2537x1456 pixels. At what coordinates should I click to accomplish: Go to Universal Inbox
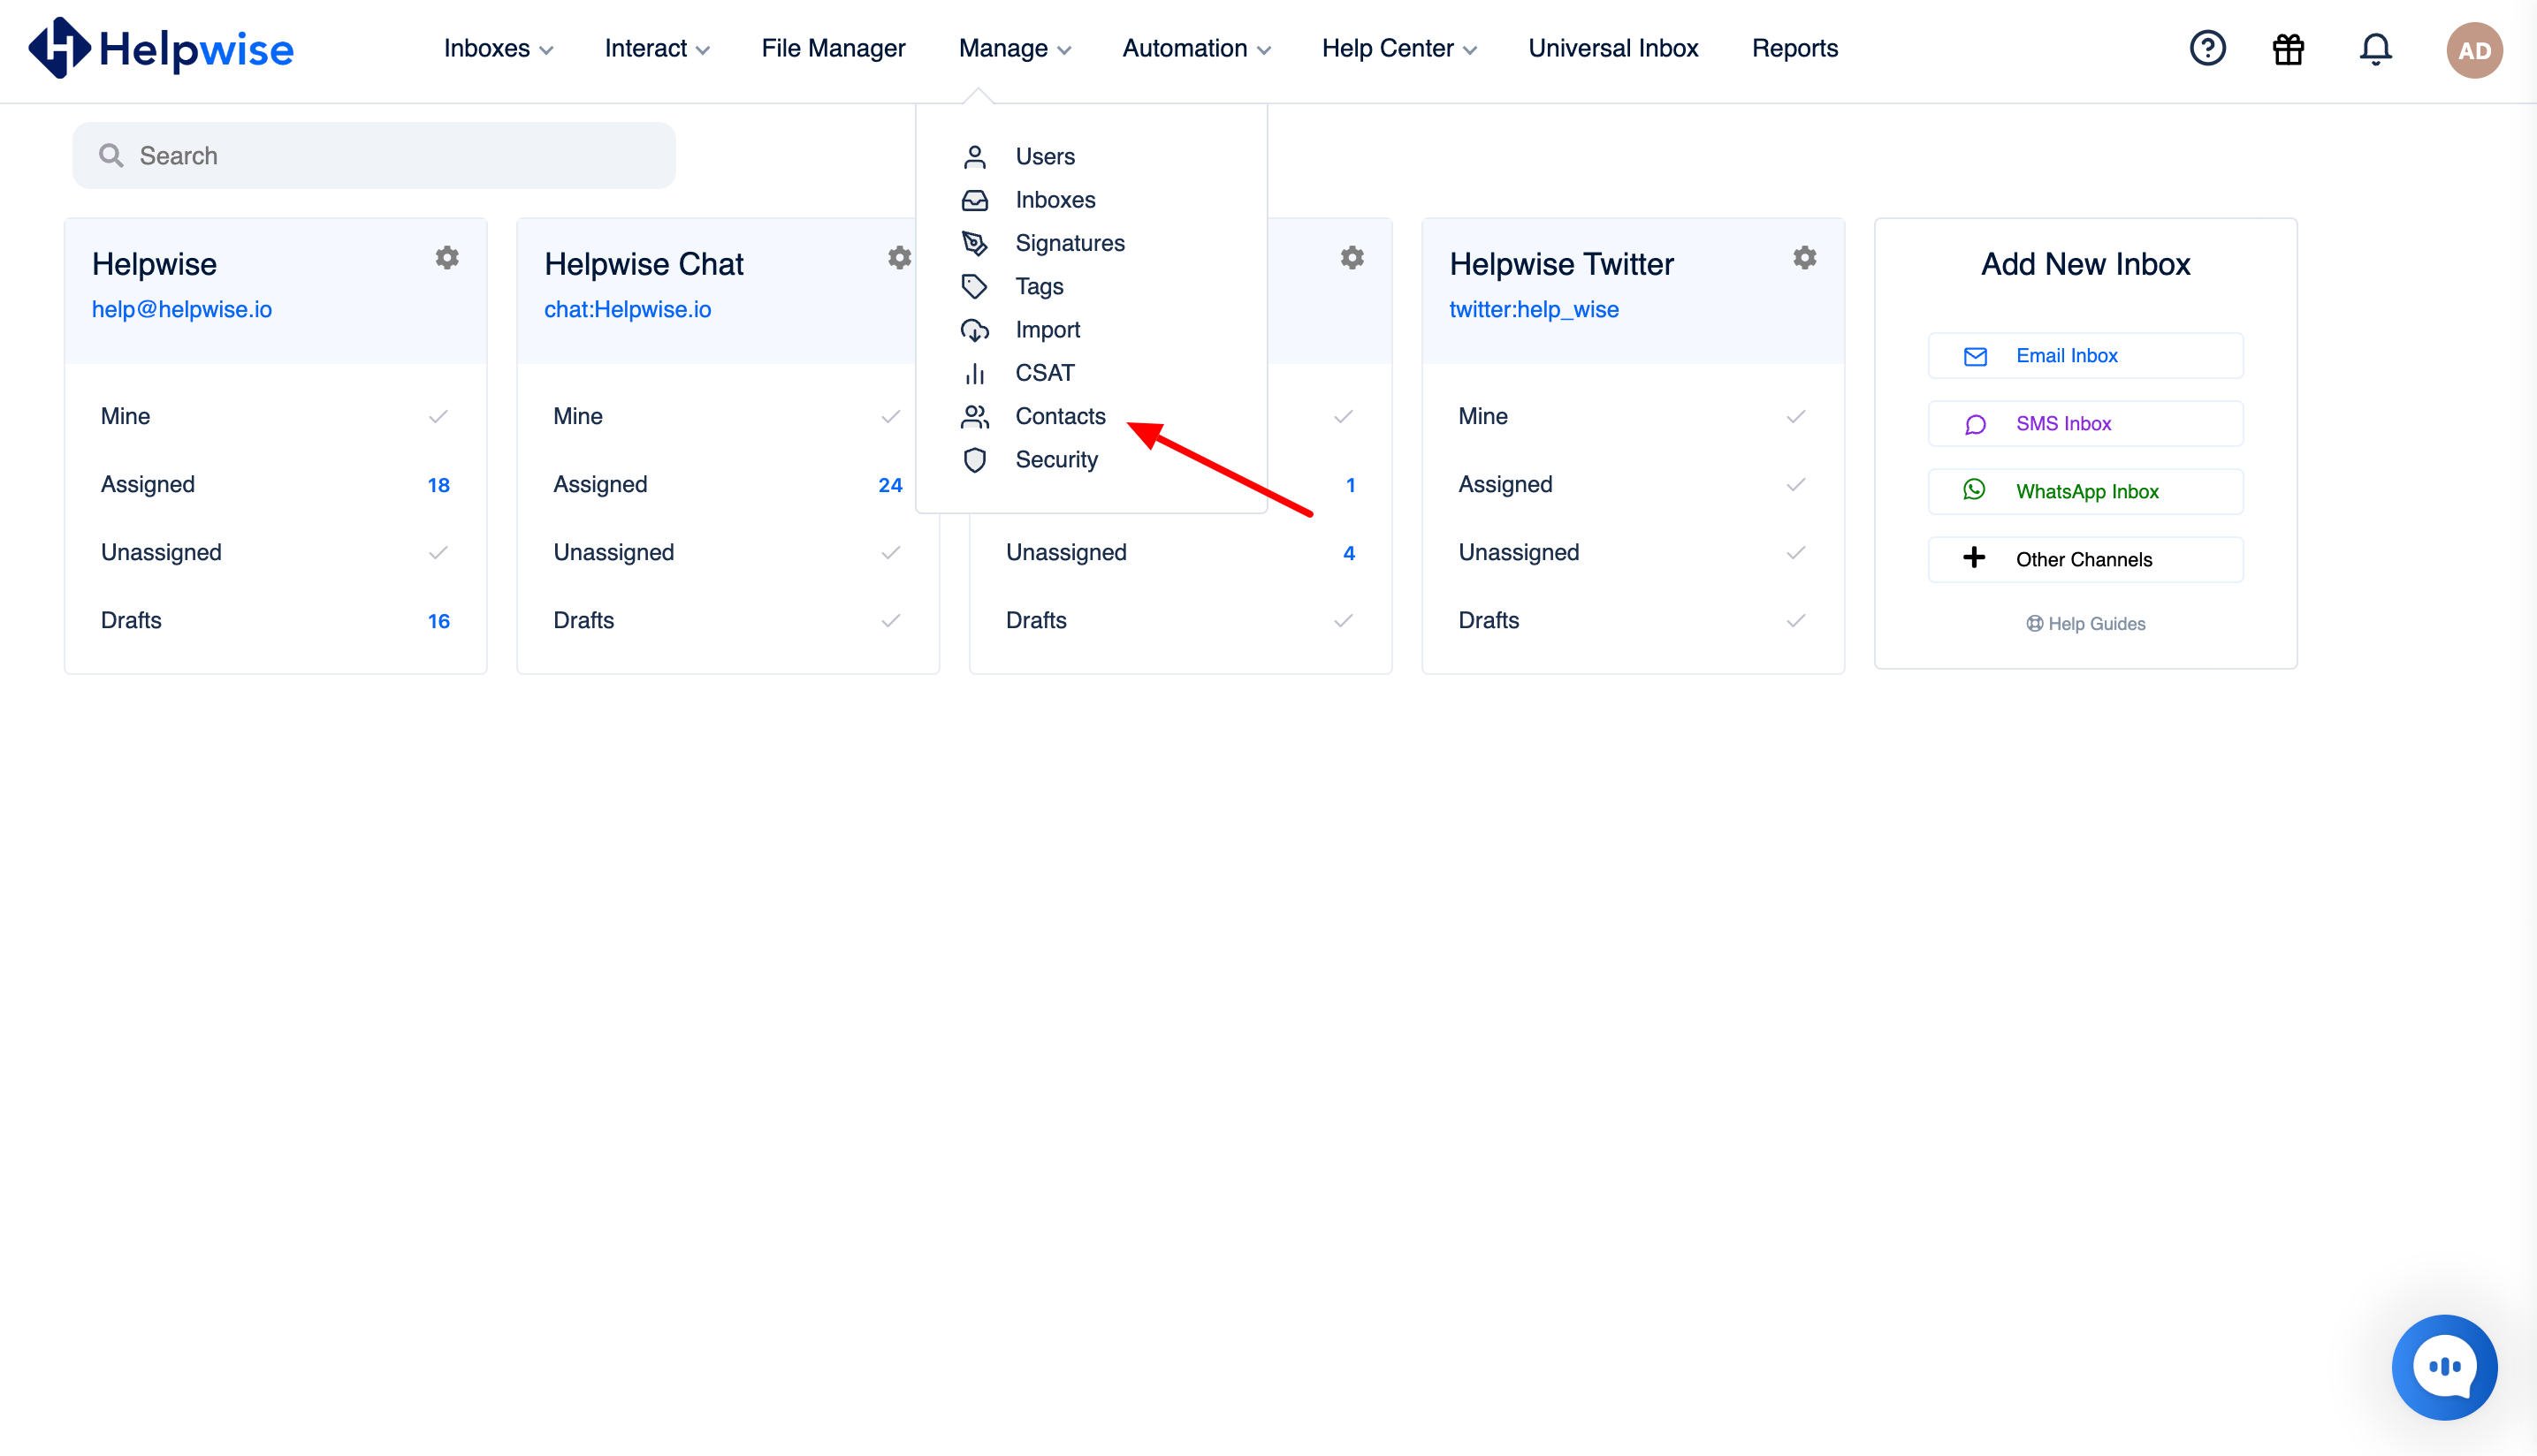pos(1612,48)
